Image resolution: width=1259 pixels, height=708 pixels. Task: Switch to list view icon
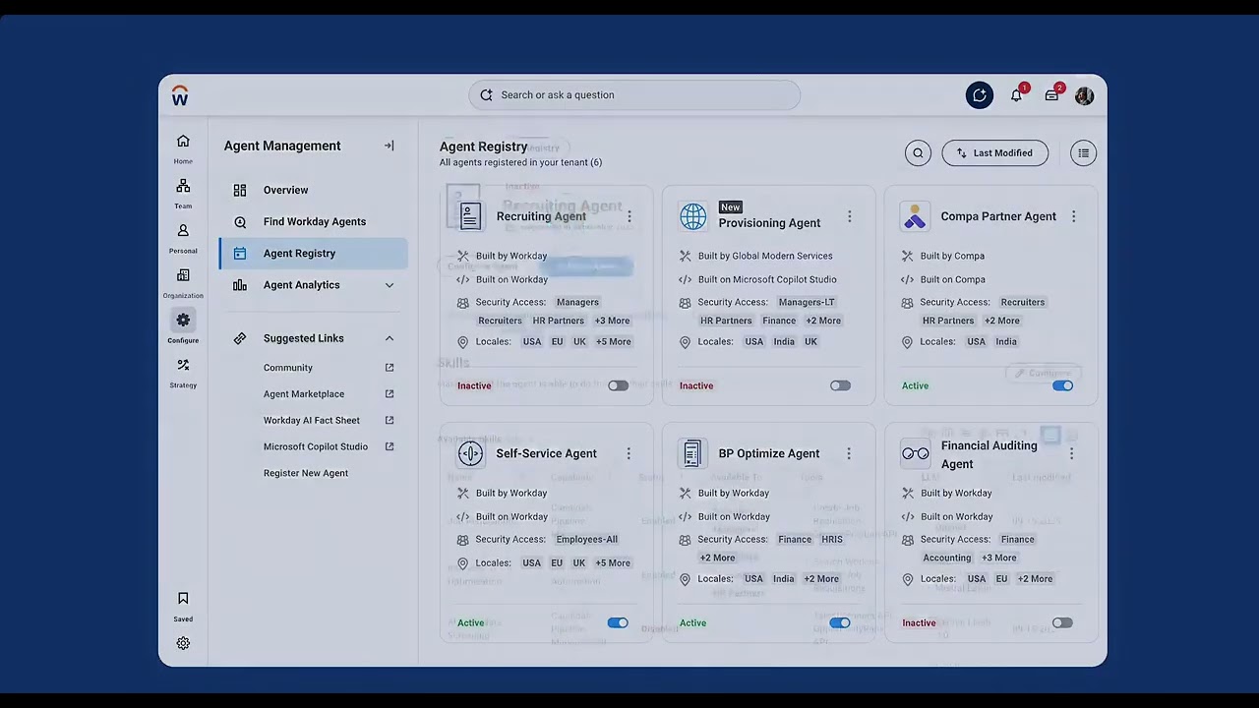point(1083,153)
